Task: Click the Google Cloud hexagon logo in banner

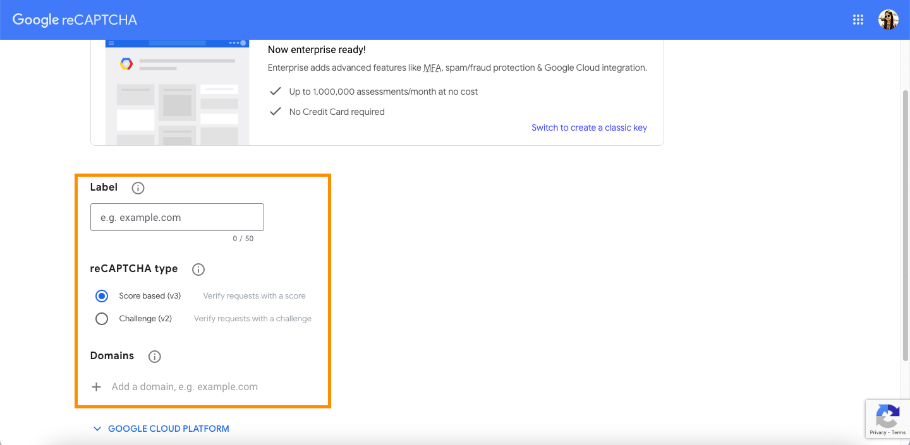Action: tap(126, 64)
